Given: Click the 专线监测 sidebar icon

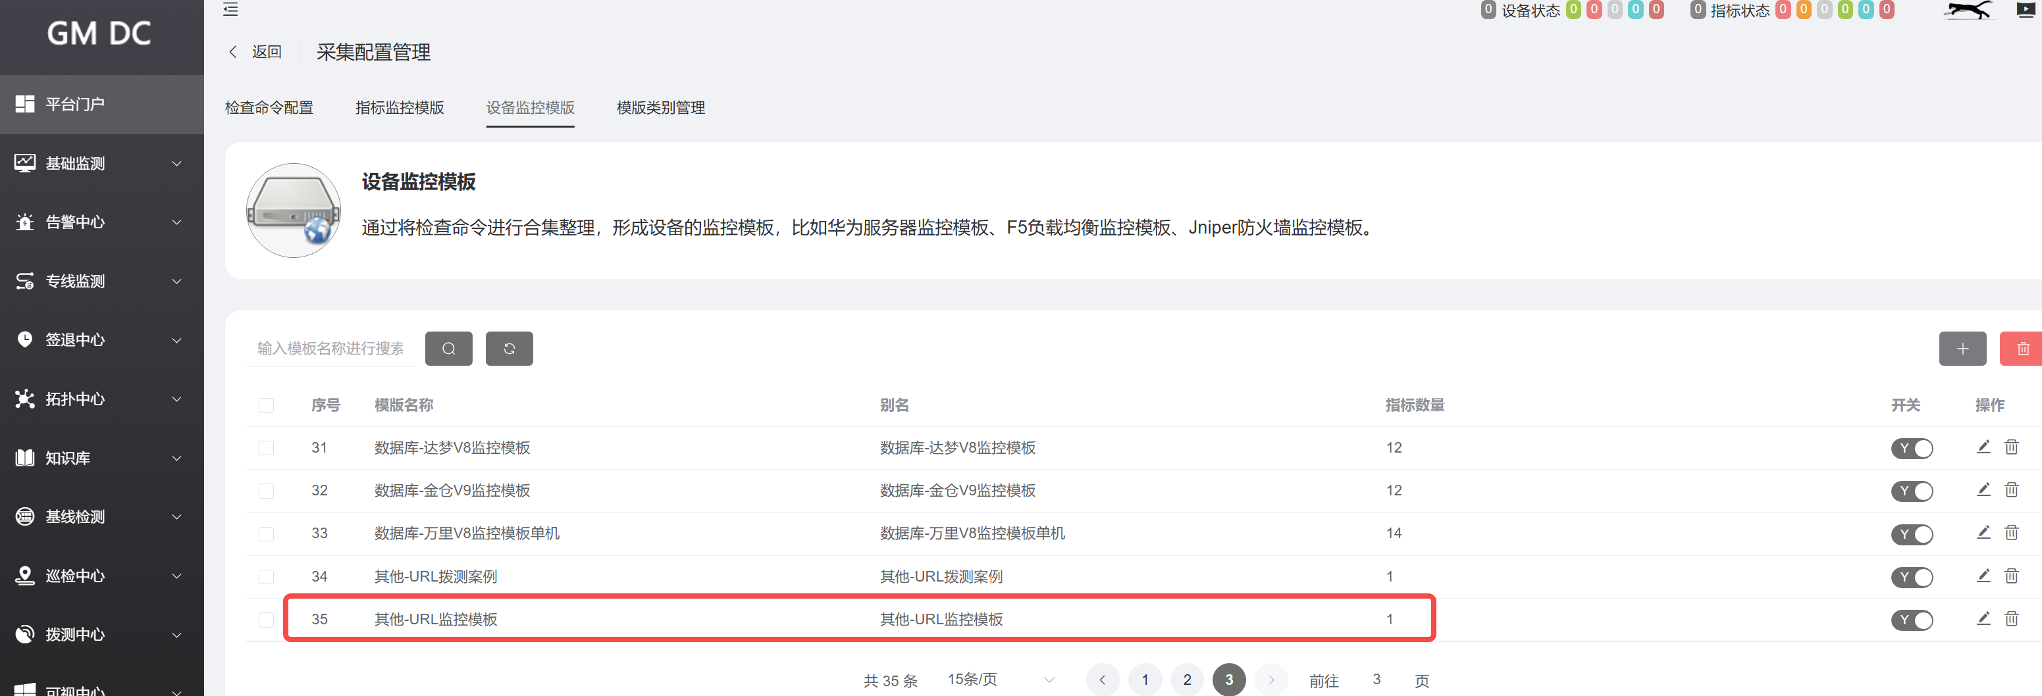Looking at the screenshot, I should pyautogui.click(x=24, y=281).
